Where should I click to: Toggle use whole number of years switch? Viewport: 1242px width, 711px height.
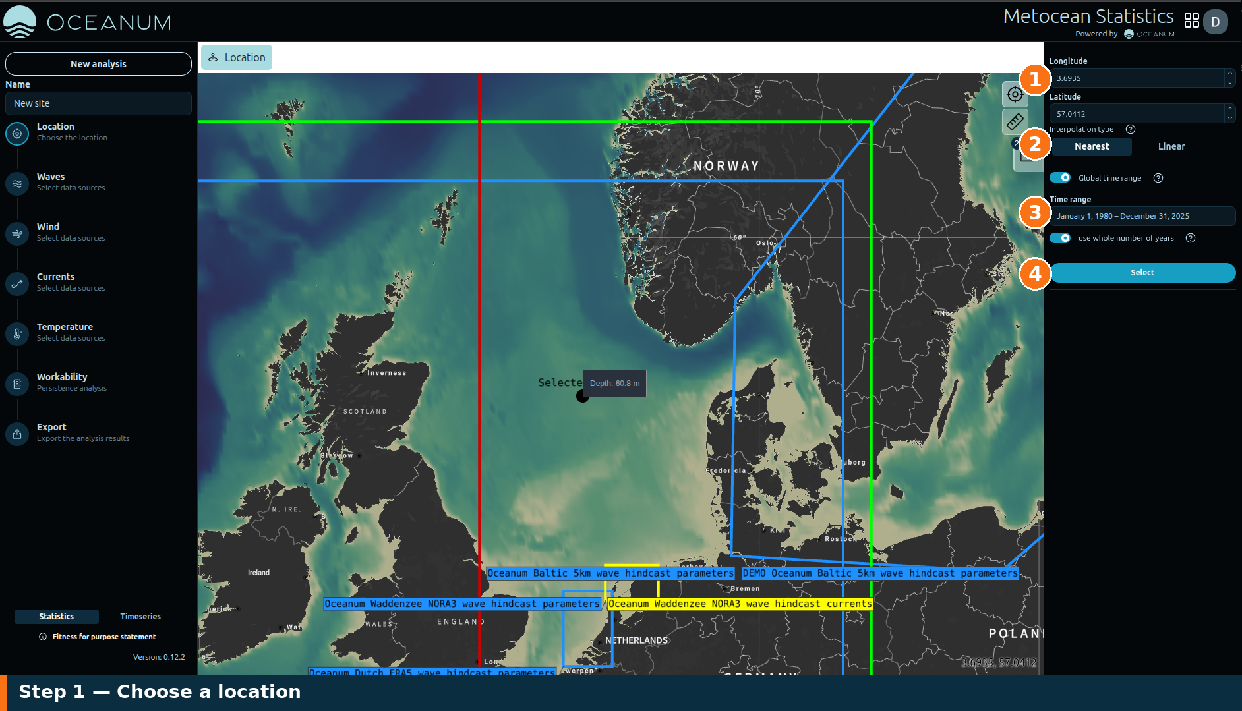pos(1060,238)
